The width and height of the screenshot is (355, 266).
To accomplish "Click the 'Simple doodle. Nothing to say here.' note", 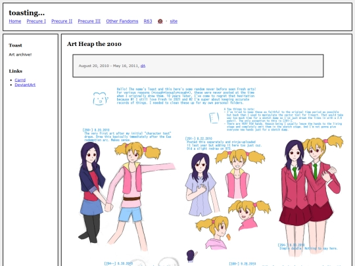I will coord(308,248).
